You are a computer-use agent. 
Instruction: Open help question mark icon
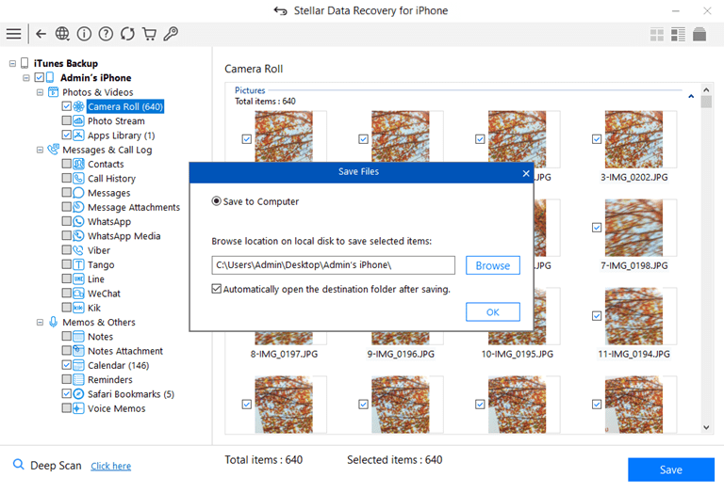106,34
